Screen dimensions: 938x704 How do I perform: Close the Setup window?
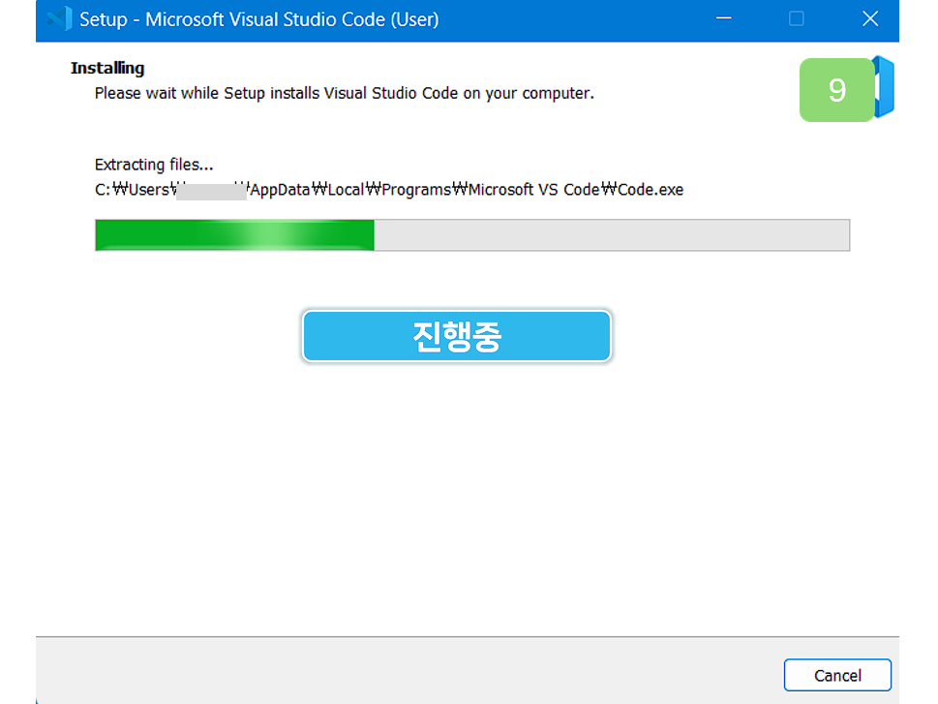coord(870,19)
